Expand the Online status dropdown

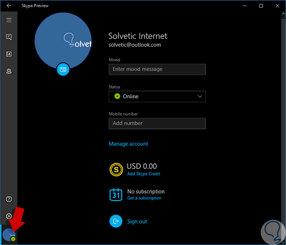pos(157,97)
